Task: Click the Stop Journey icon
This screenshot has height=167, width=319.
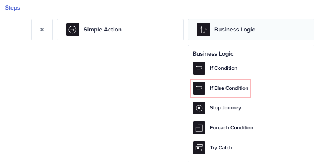Action: [199, 108]
